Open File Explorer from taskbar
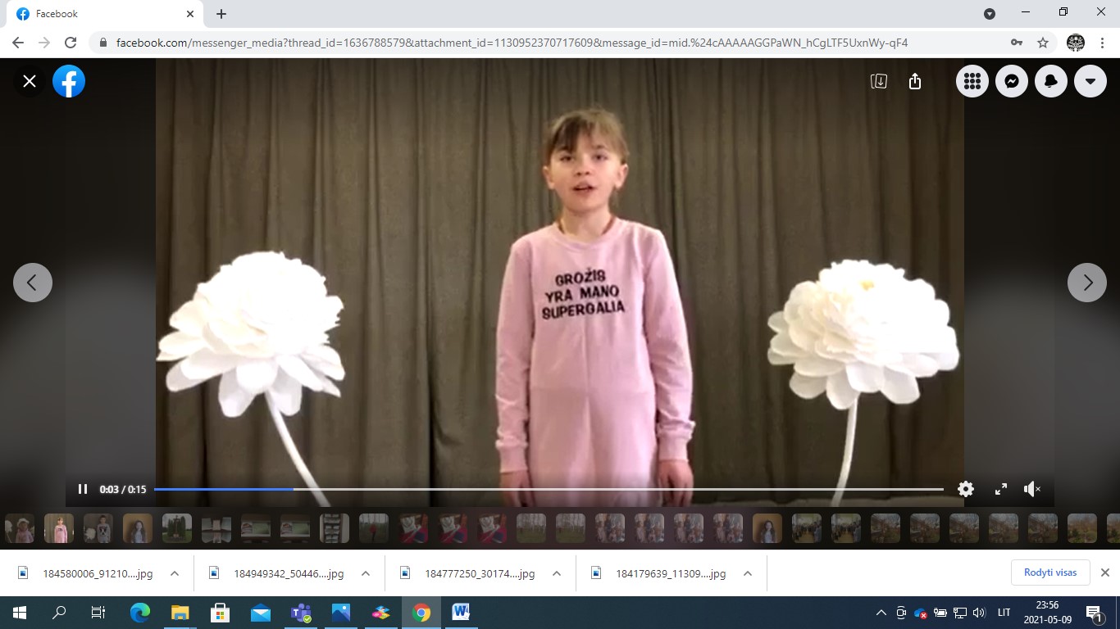1120x629 pixels. click(x=180, y=613)
